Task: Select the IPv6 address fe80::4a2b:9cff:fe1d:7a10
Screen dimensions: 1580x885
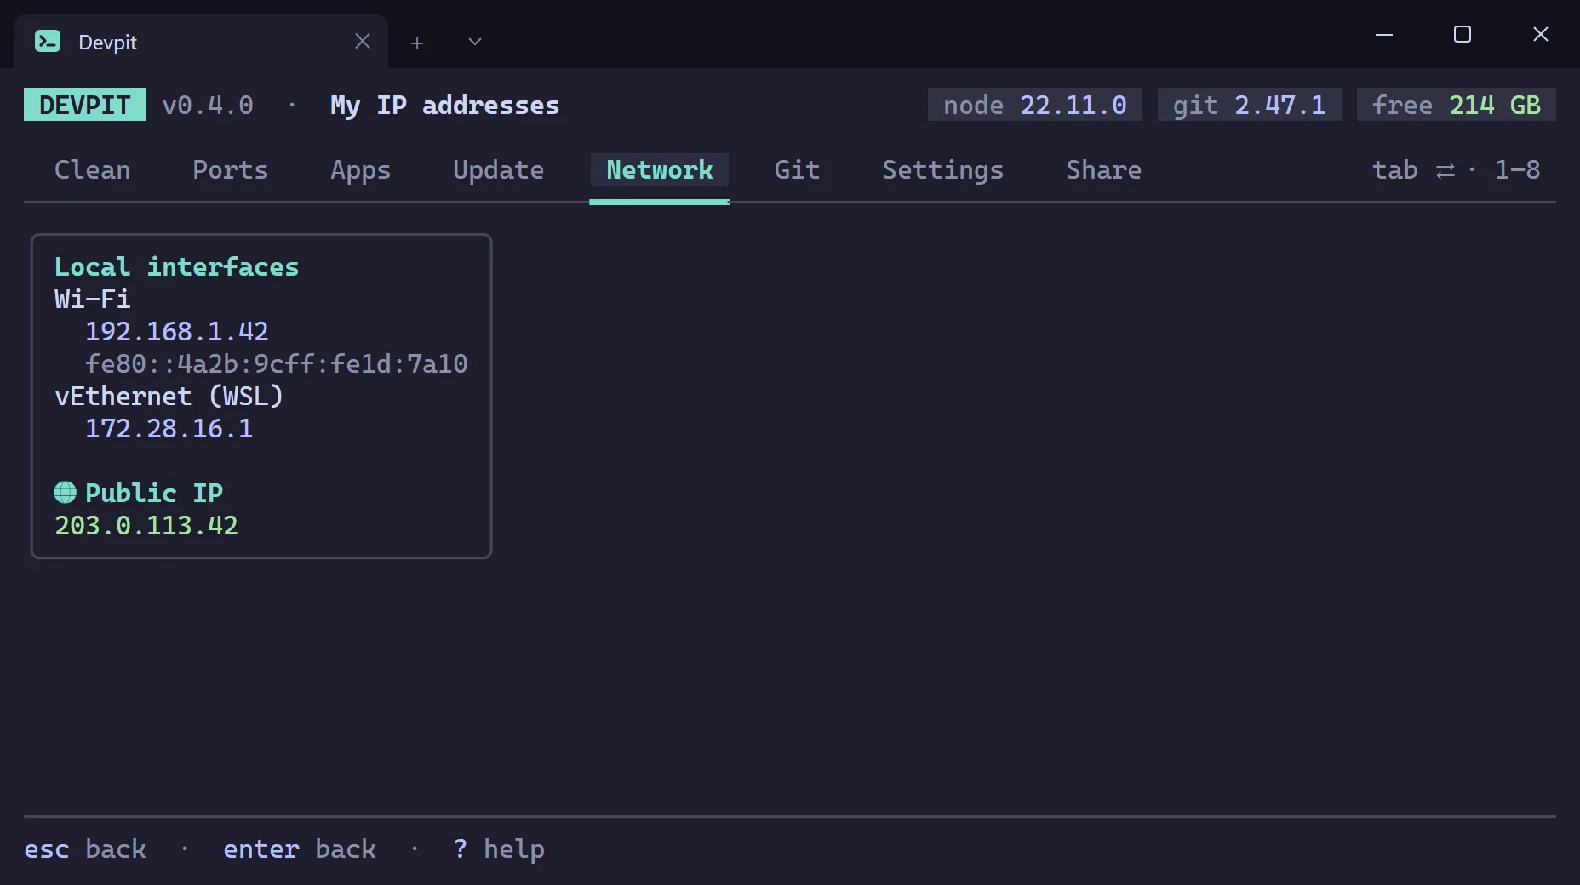Action: click(277, 363)
